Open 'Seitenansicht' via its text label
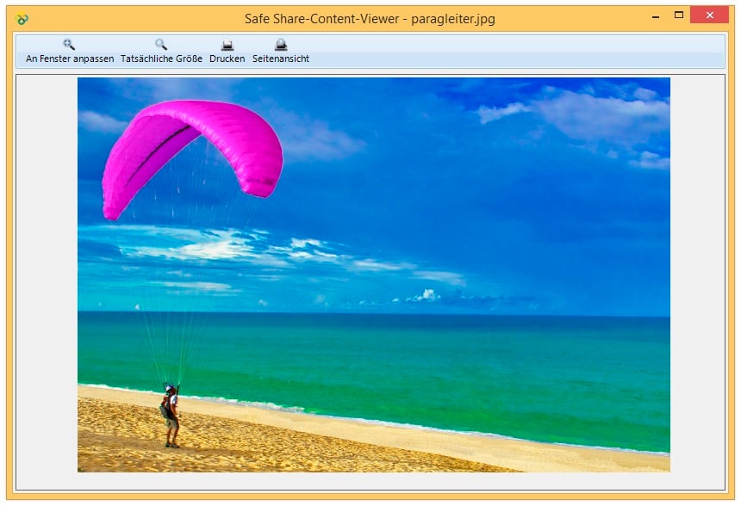 pyautogui.click(x=281, y=59)
